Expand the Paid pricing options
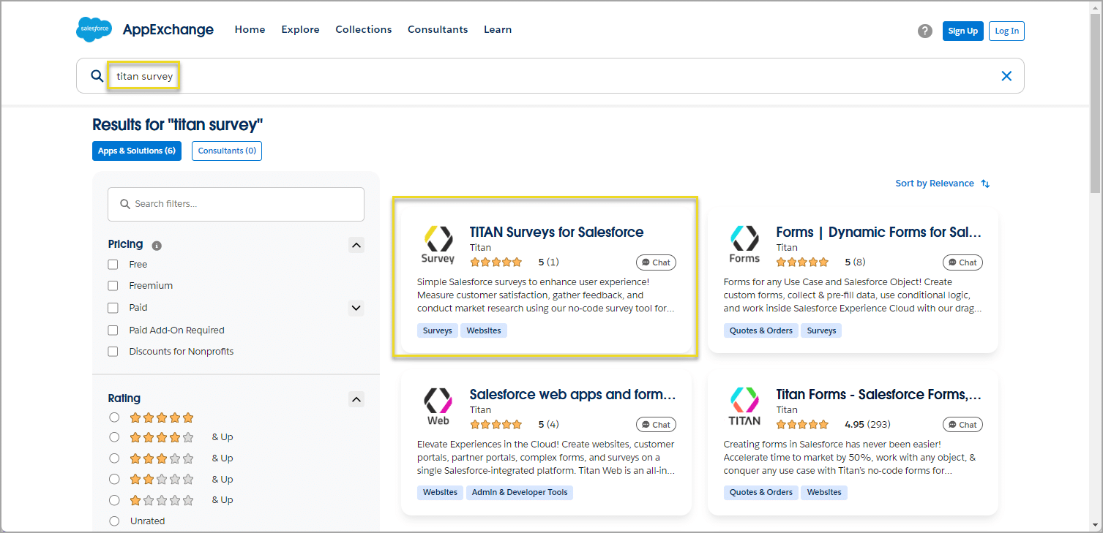 pyautogui.click(x=356, y=308)
